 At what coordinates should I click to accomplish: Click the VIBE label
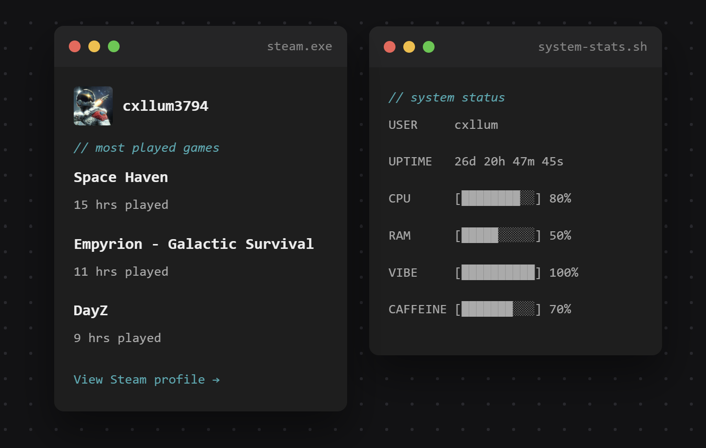click(x=403, y=273)
